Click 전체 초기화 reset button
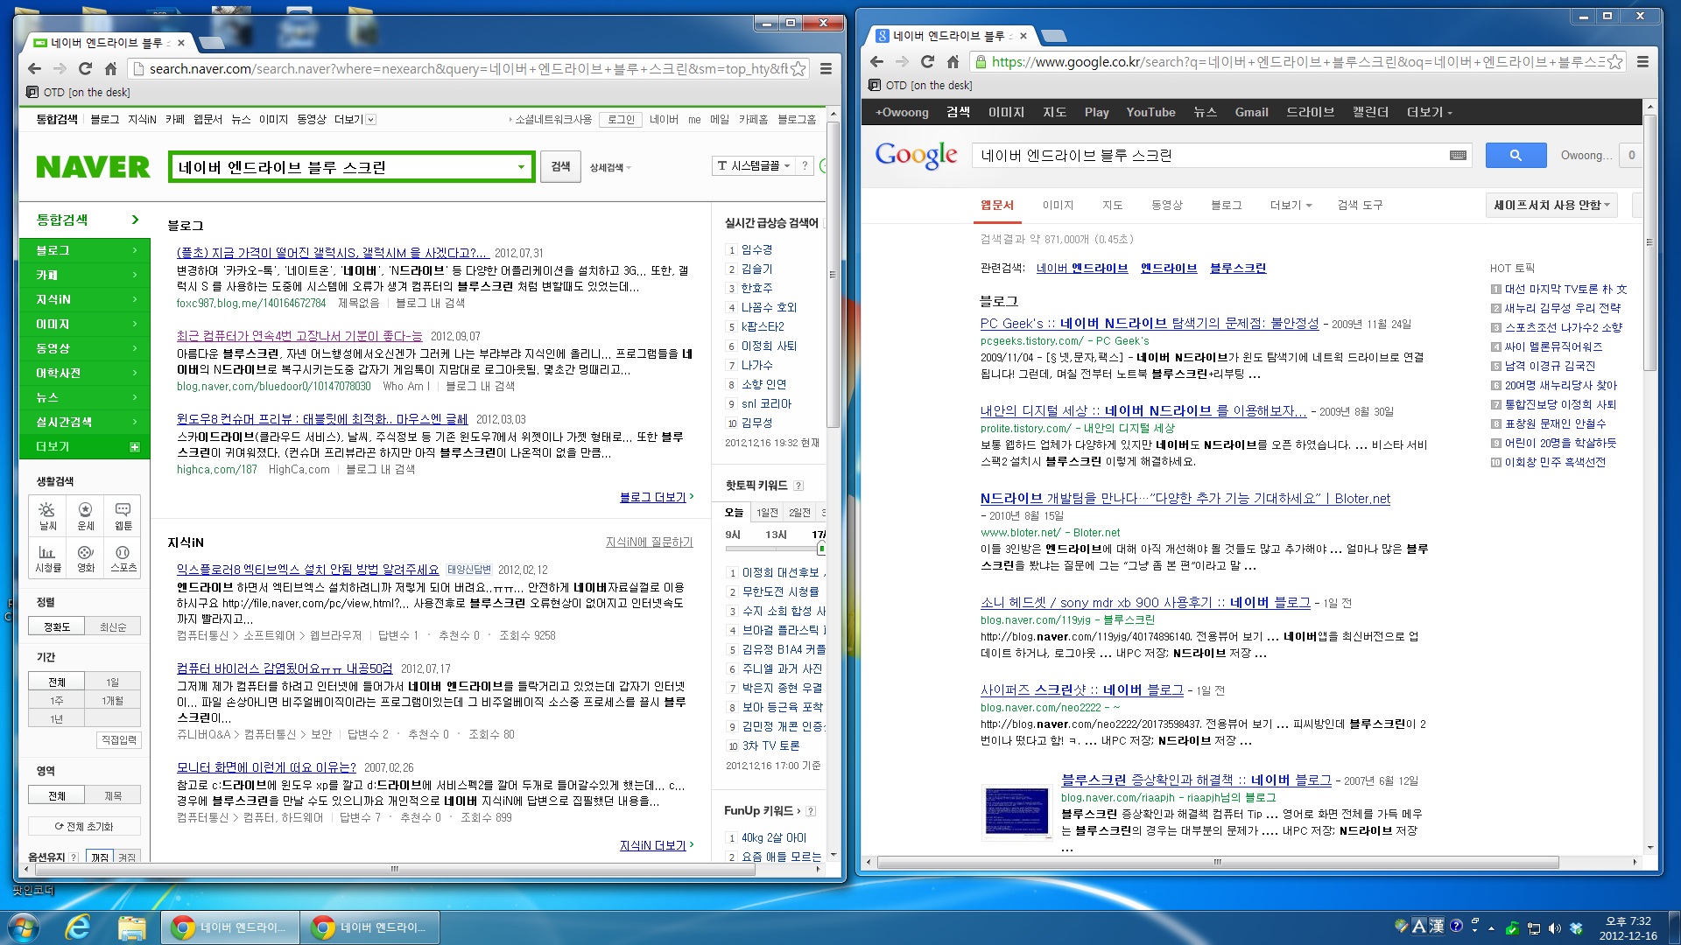The width and height of the screenshot is (1681, 945). click(x=84, y=826)
